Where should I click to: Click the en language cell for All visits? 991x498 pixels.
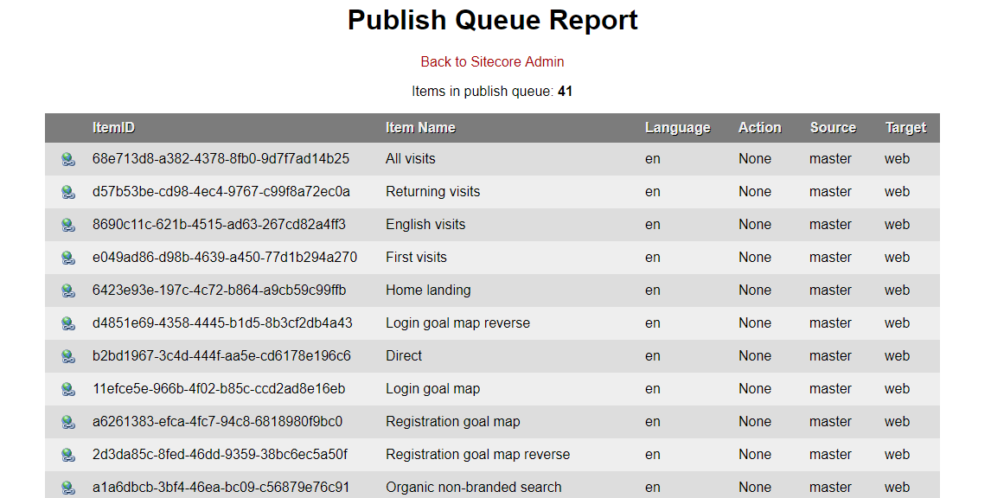[653, 158]
